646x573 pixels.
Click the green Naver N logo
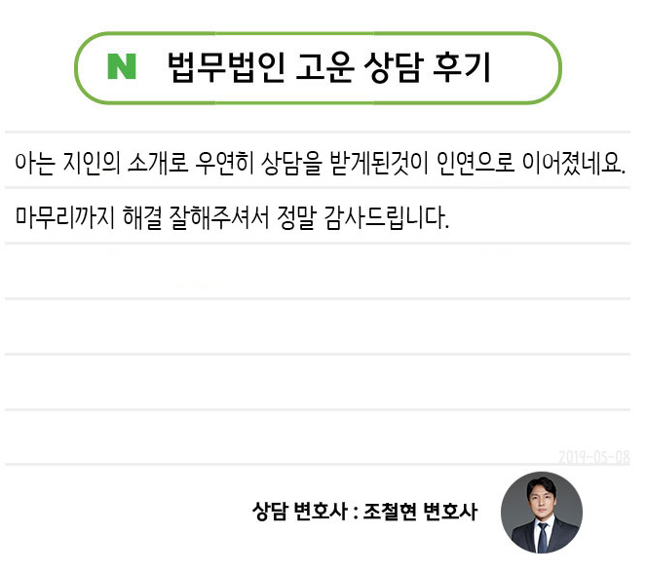coord(122,66)
